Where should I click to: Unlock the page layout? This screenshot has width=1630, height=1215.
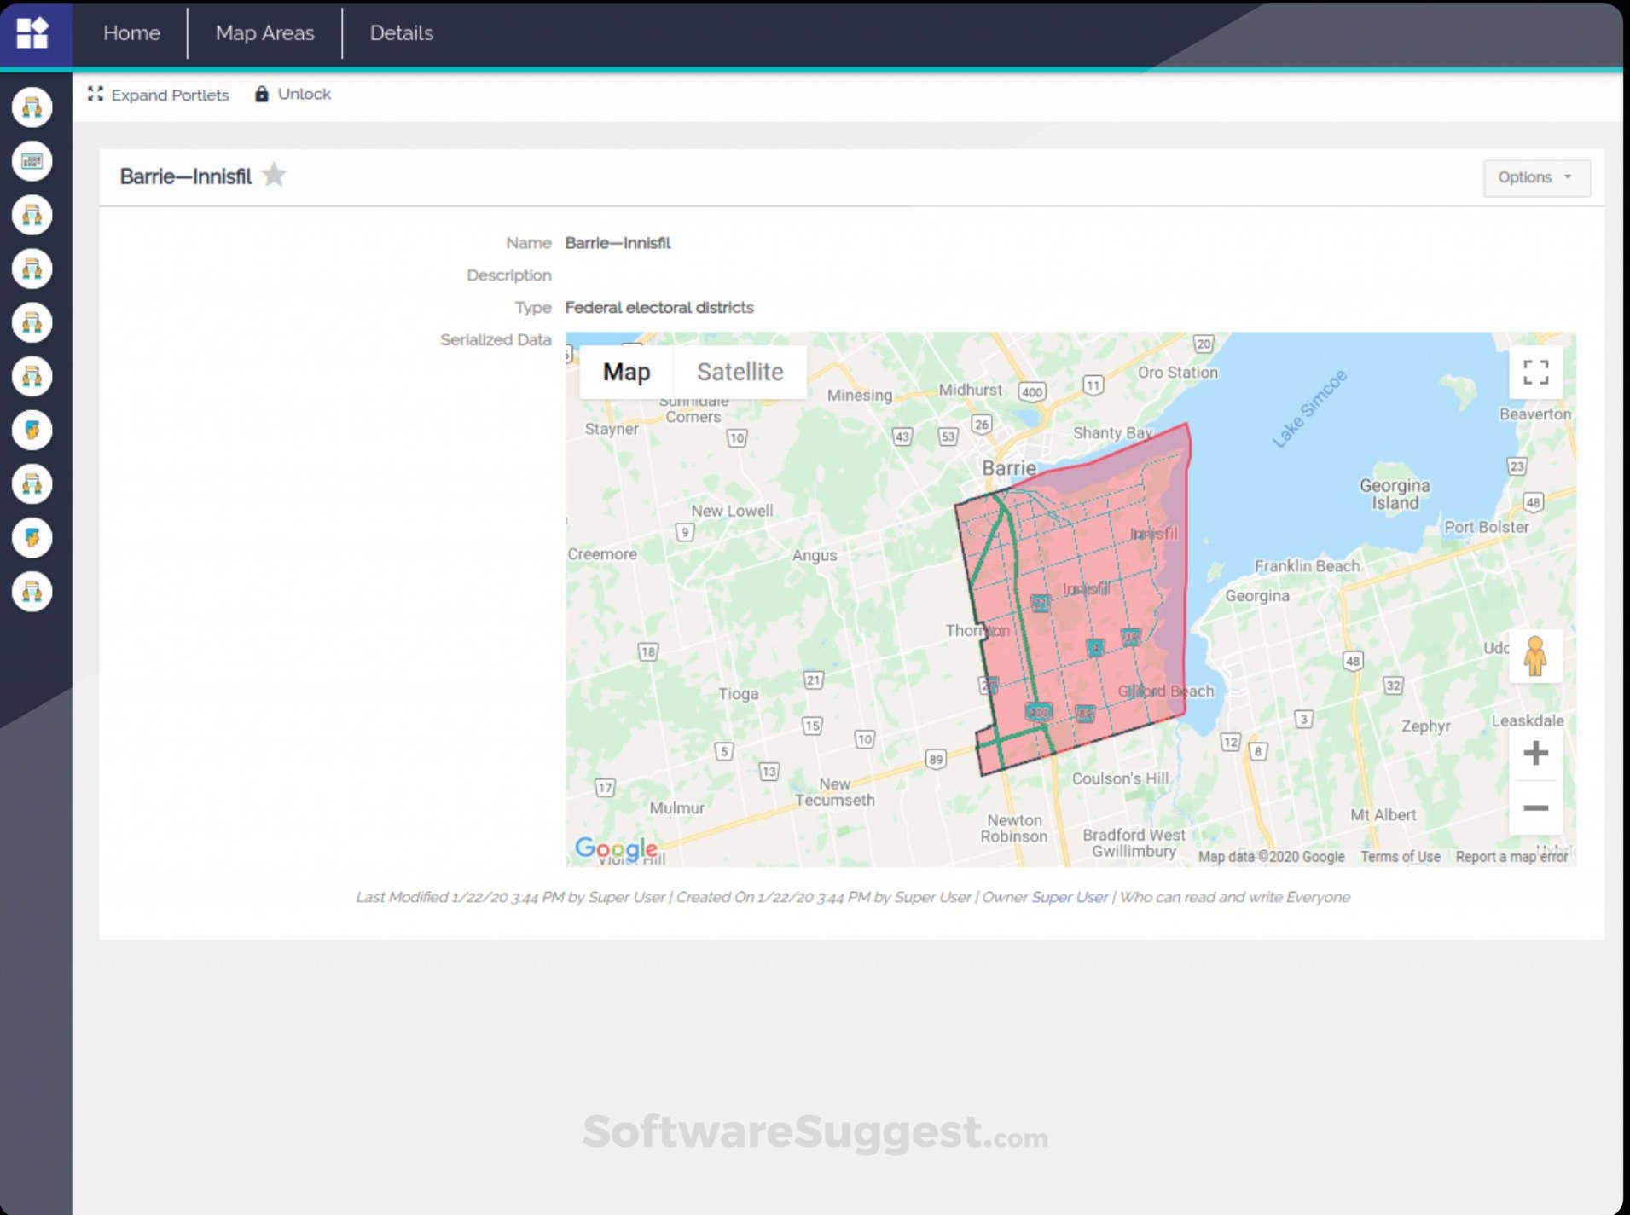pyautogui.click(x=293, y=94)
